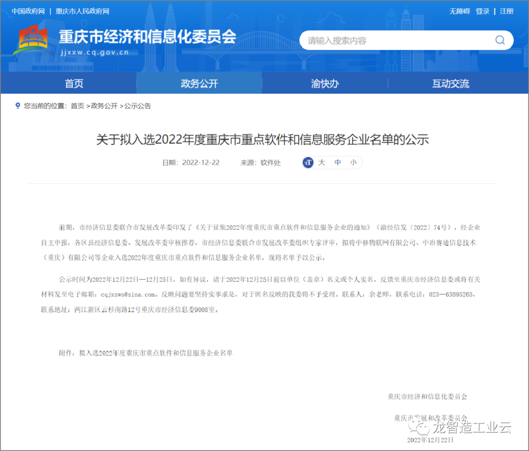Click the 中国政府网 top link
This screenshot has width=529, height=451.
click(x=28, y=11)
